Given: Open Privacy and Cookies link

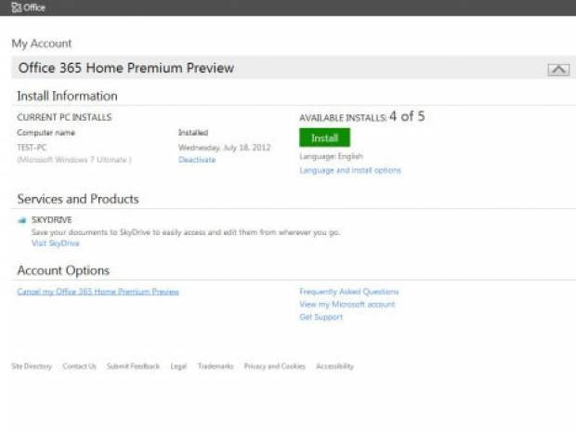Looking at the screenshot, I should [x=275, y=366].
